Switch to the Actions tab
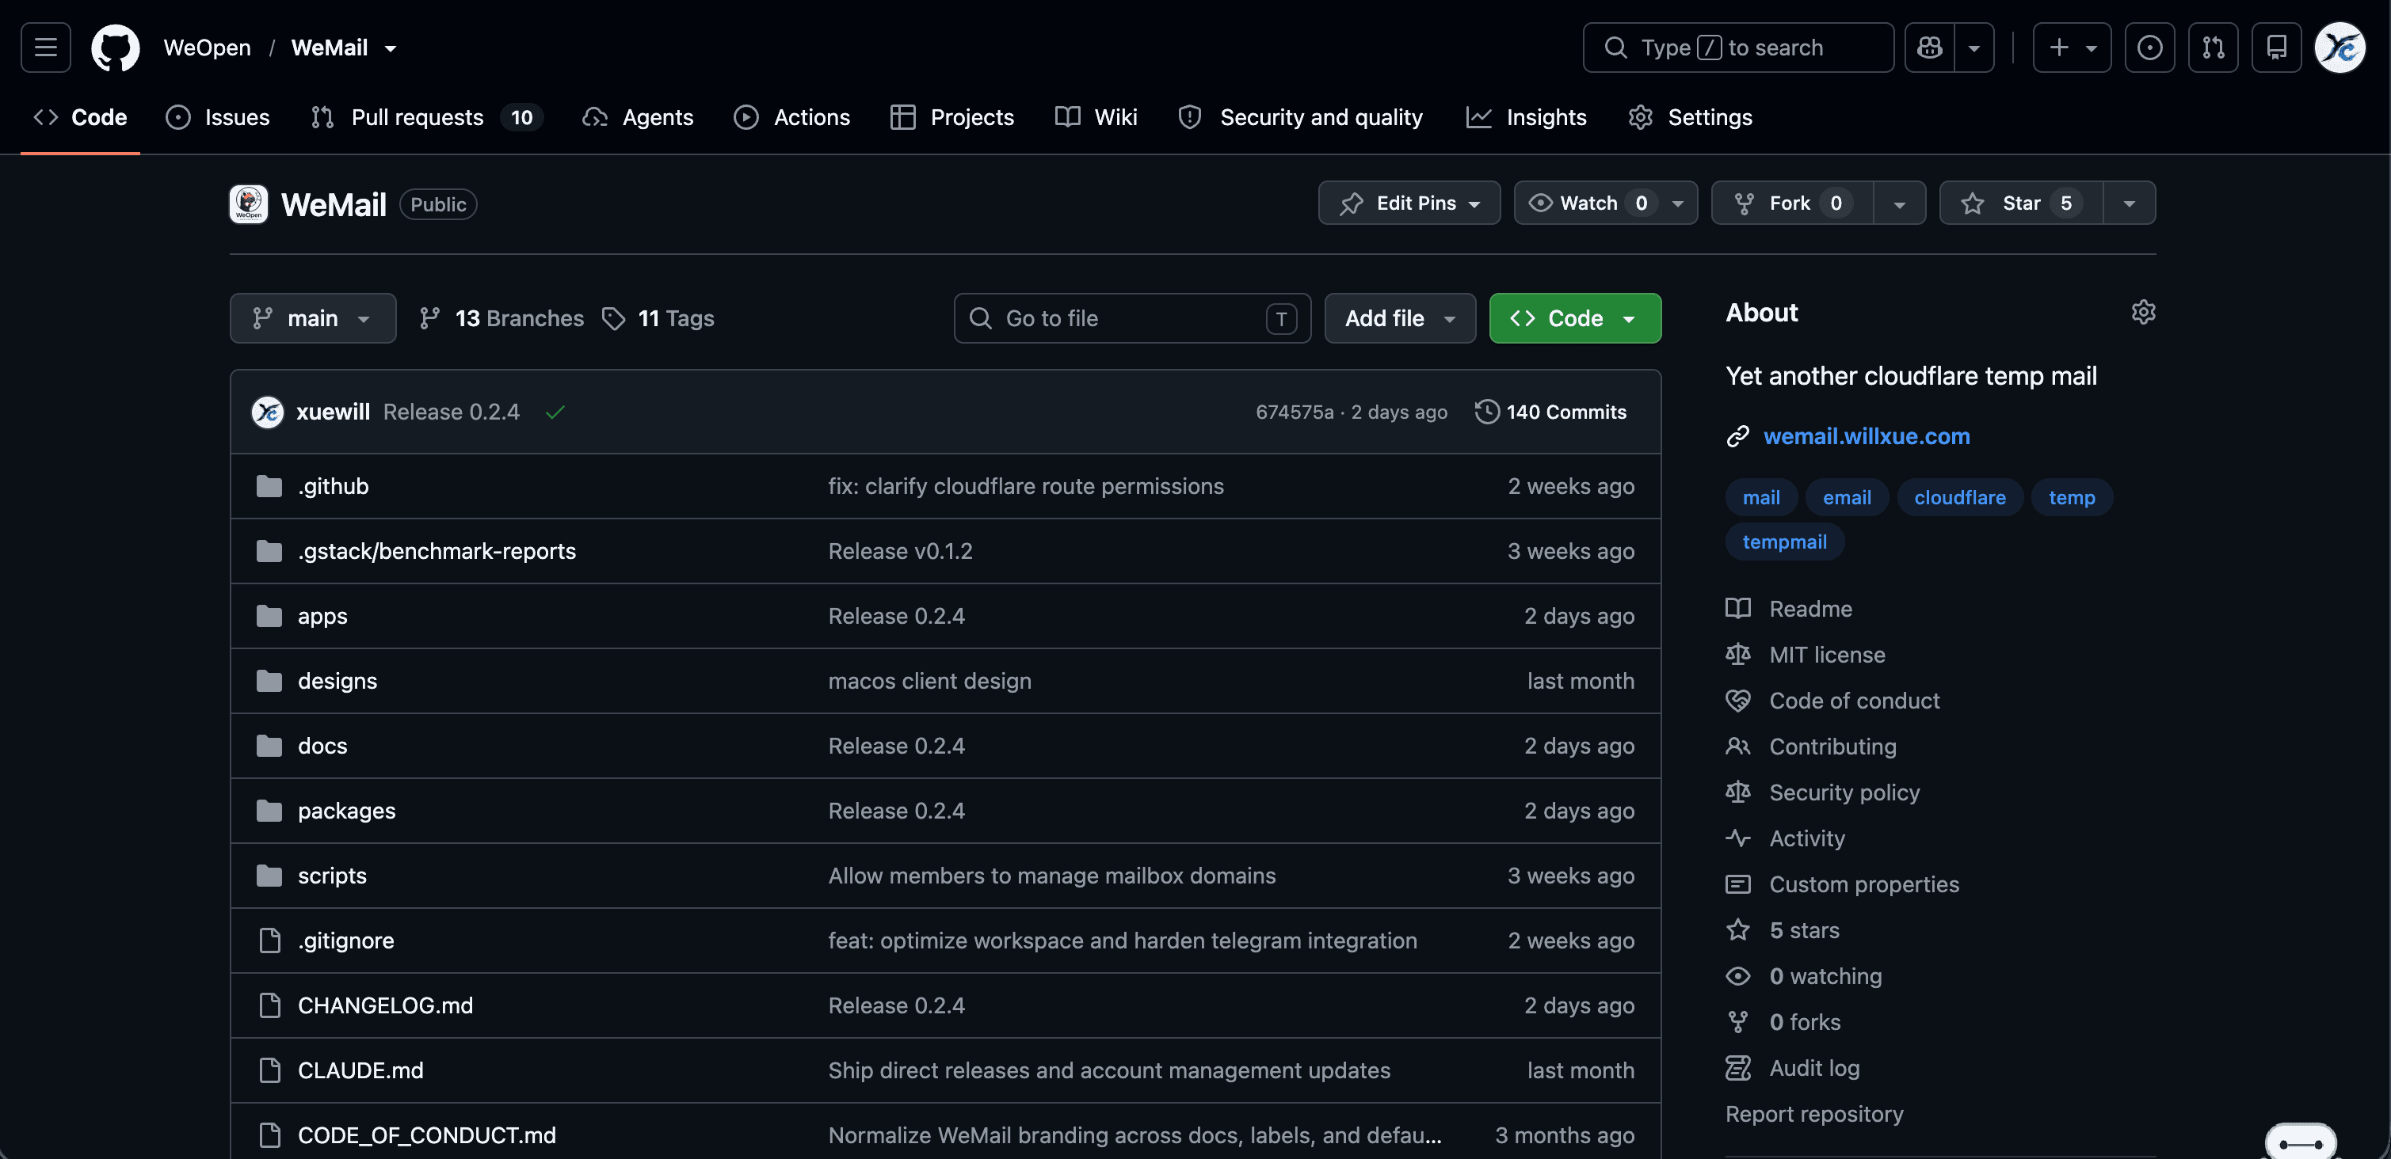 (x=791, y=117)
